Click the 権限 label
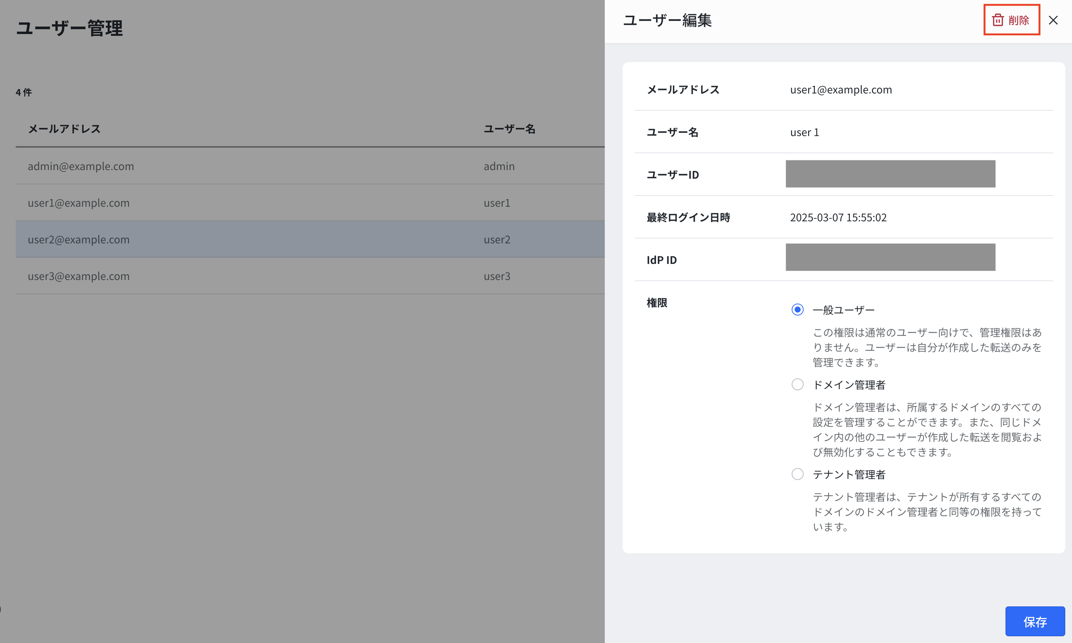 click(657, 303)
